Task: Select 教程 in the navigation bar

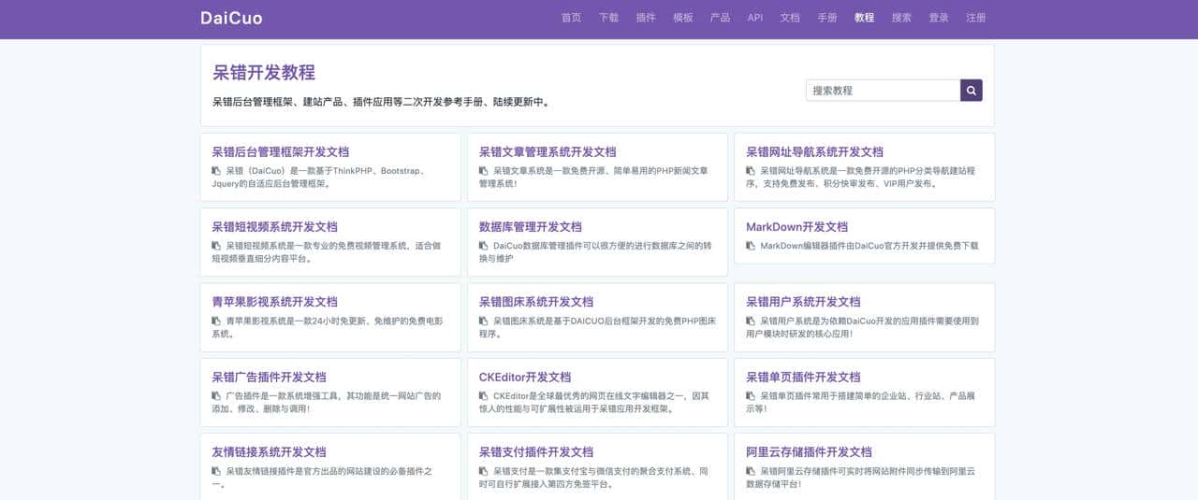Action: [x=864, y=18]
